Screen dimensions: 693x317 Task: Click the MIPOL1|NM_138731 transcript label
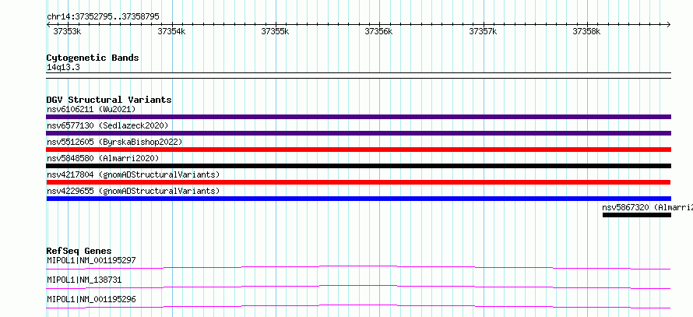click(x=84, y=280)
